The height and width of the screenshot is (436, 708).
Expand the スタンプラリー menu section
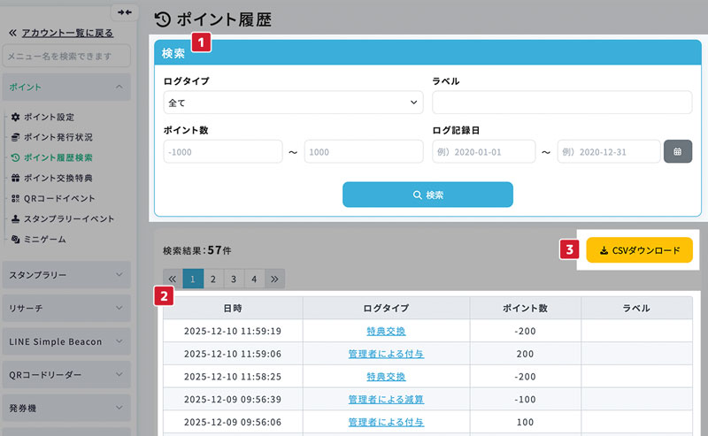66,275
